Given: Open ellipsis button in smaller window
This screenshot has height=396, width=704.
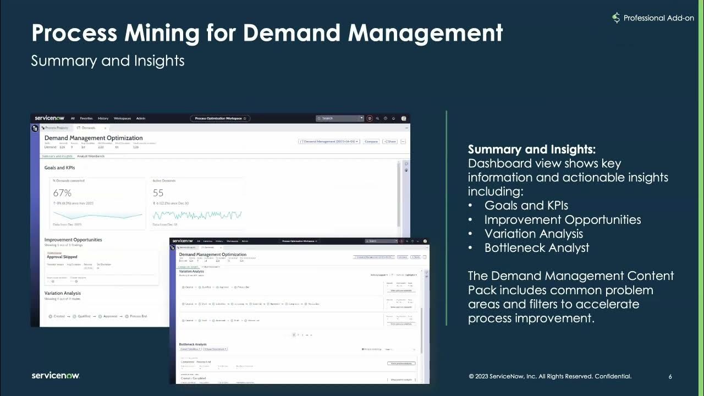Looking at the screenshot, I should coord(425,257).
